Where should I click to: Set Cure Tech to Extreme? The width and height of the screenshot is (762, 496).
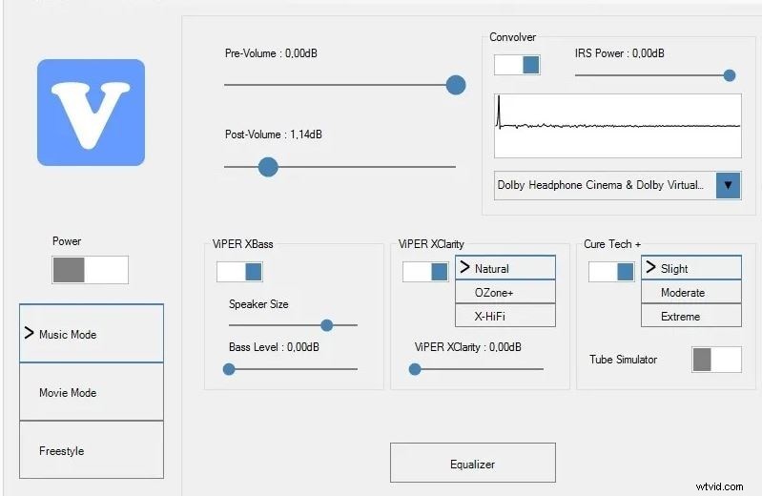pos(690,316)
